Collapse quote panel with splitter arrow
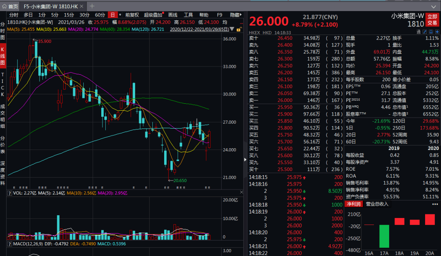This screenshot has height=256, width=441. [x=245, y=160]
